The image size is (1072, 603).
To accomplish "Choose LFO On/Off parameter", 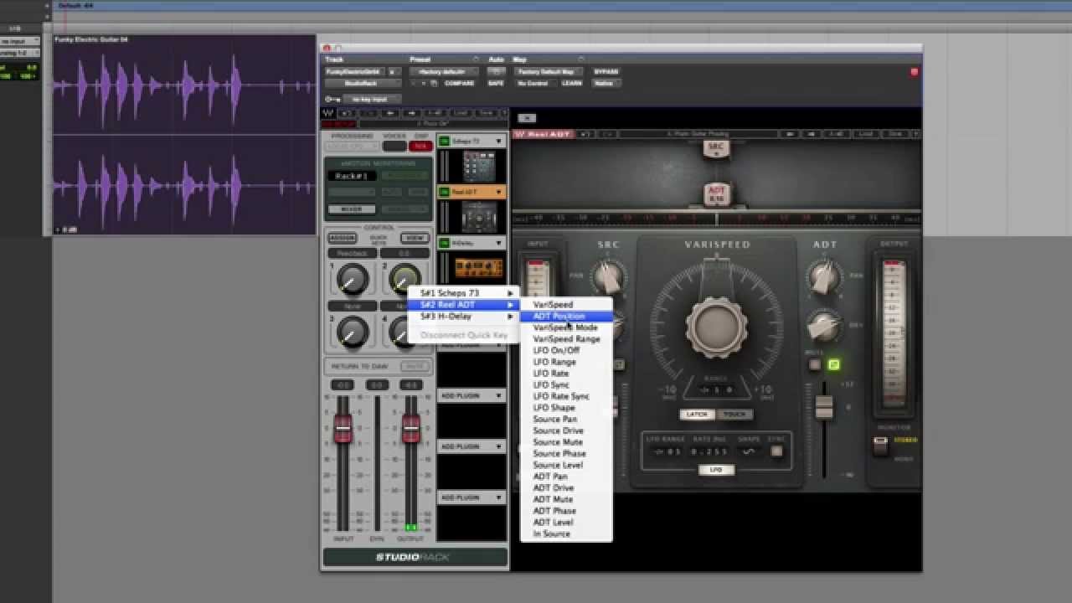I will pos(566,350).
